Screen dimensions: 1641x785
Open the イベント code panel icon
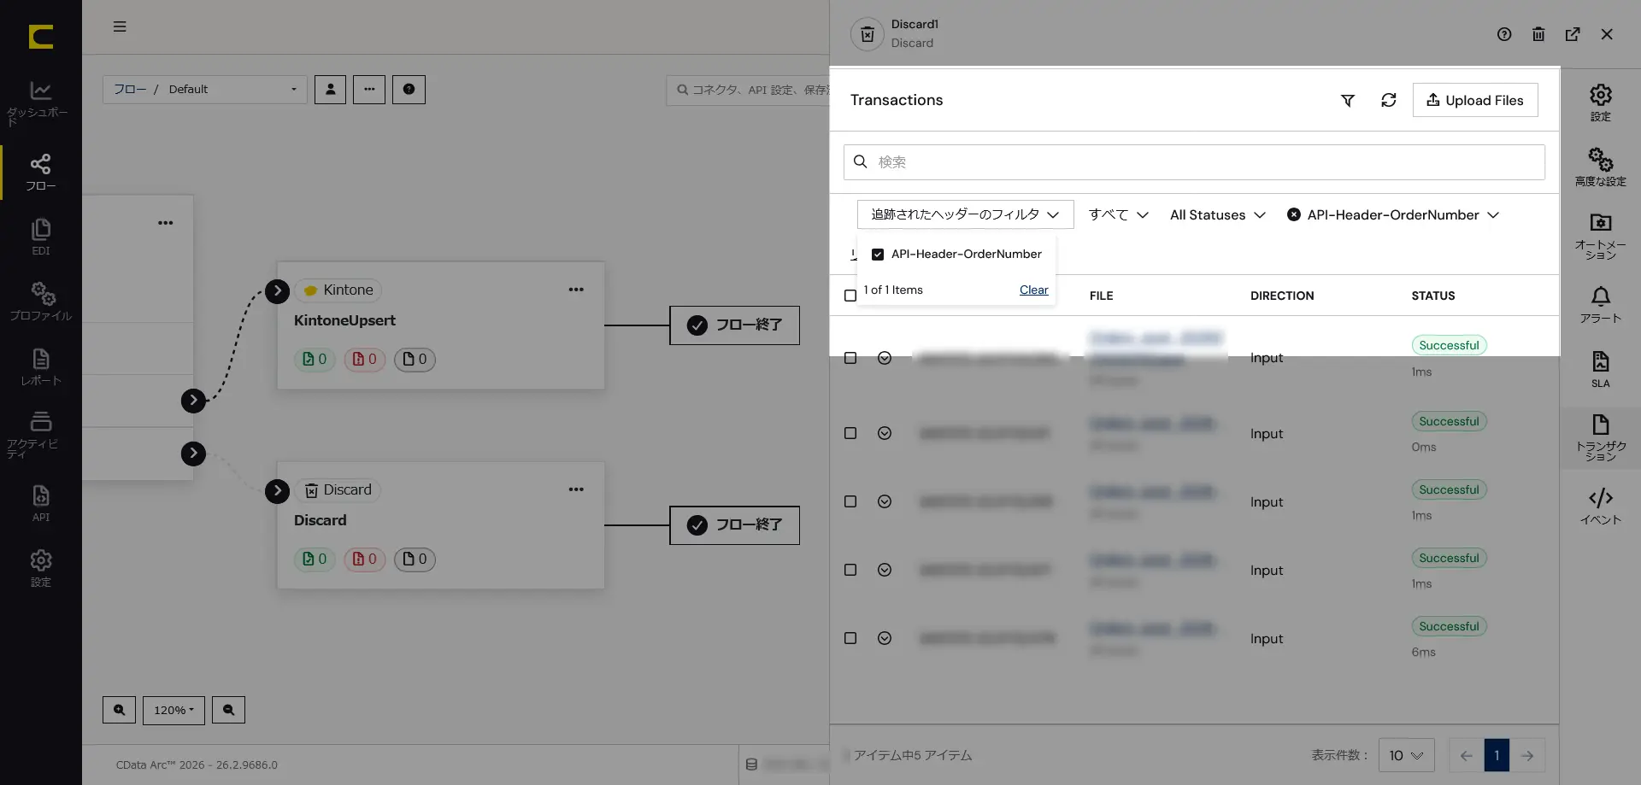point(1600,506)
